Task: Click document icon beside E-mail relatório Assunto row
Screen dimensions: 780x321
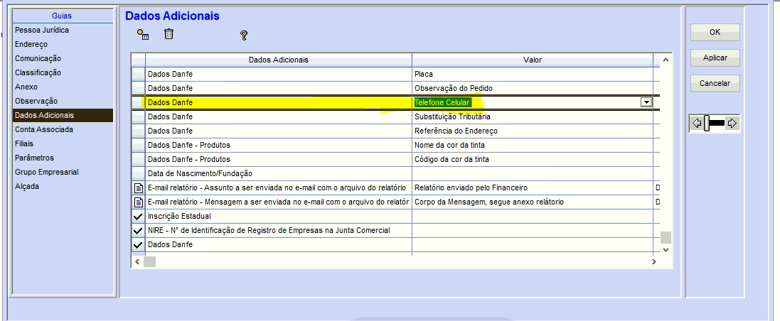Action: point(138,187)
